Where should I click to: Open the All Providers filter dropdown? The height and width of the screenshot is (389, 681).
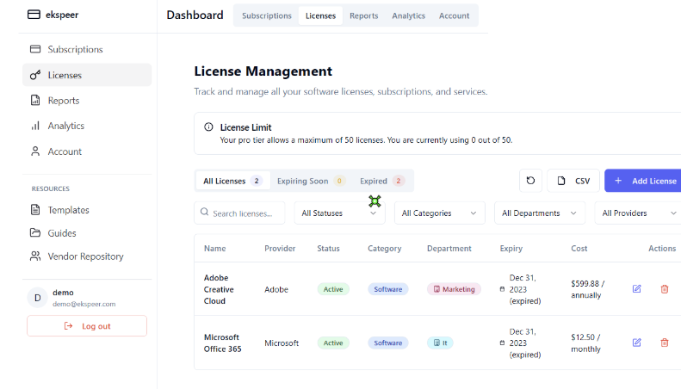637,213
